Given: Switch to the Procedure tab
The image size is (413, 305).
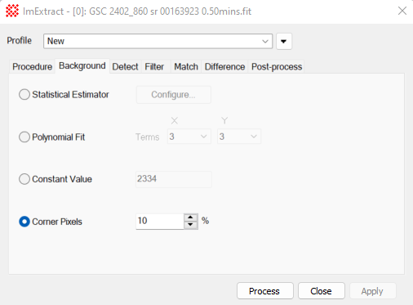Looking at the screenshot, I should [32, 67].
